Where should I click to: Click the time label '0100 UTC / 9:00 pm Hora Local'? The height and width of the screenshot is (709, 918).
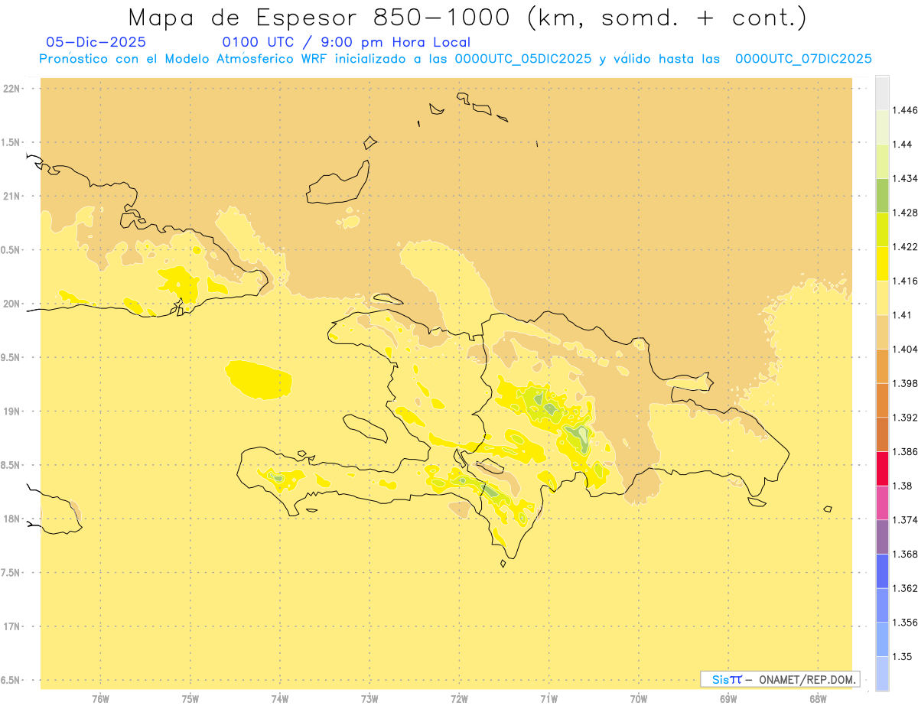point(346,42)
